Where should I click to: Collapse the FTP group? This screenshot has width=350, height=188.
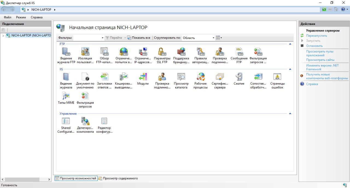[x=290, y=44]
